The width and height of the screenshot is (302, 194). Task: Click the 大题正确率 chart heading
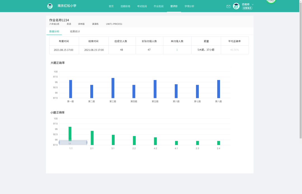(58, 63)
